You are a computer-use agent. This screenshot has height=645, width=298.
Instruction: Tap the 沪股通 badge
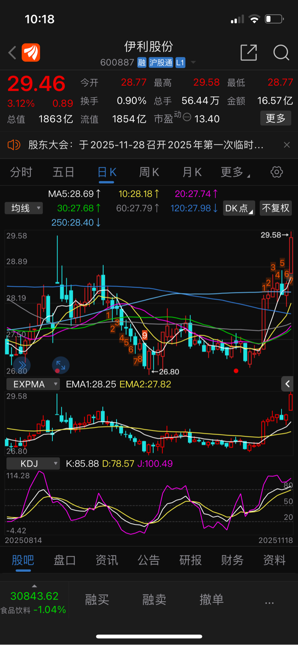(161, 62)
